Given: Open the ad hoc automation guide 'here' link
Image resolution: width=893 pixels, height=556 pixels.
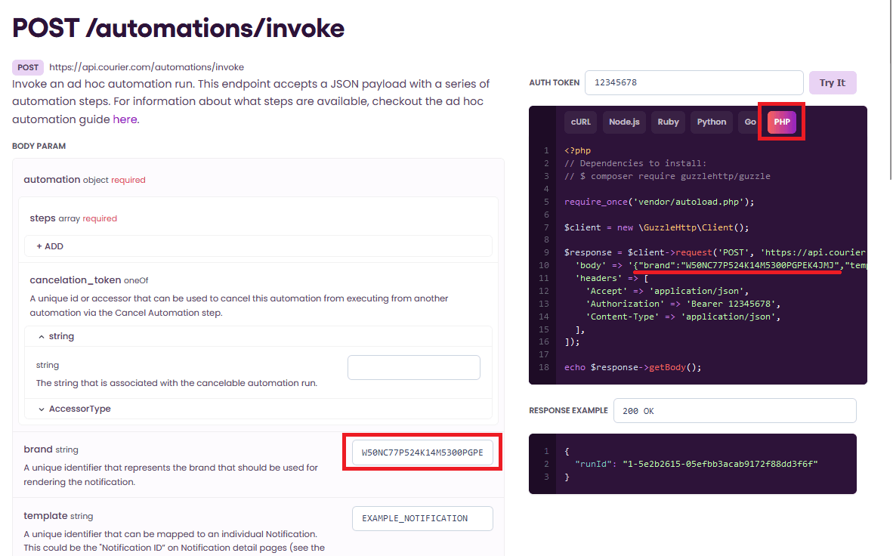Looking at the screenshot, I should (125, 119).
